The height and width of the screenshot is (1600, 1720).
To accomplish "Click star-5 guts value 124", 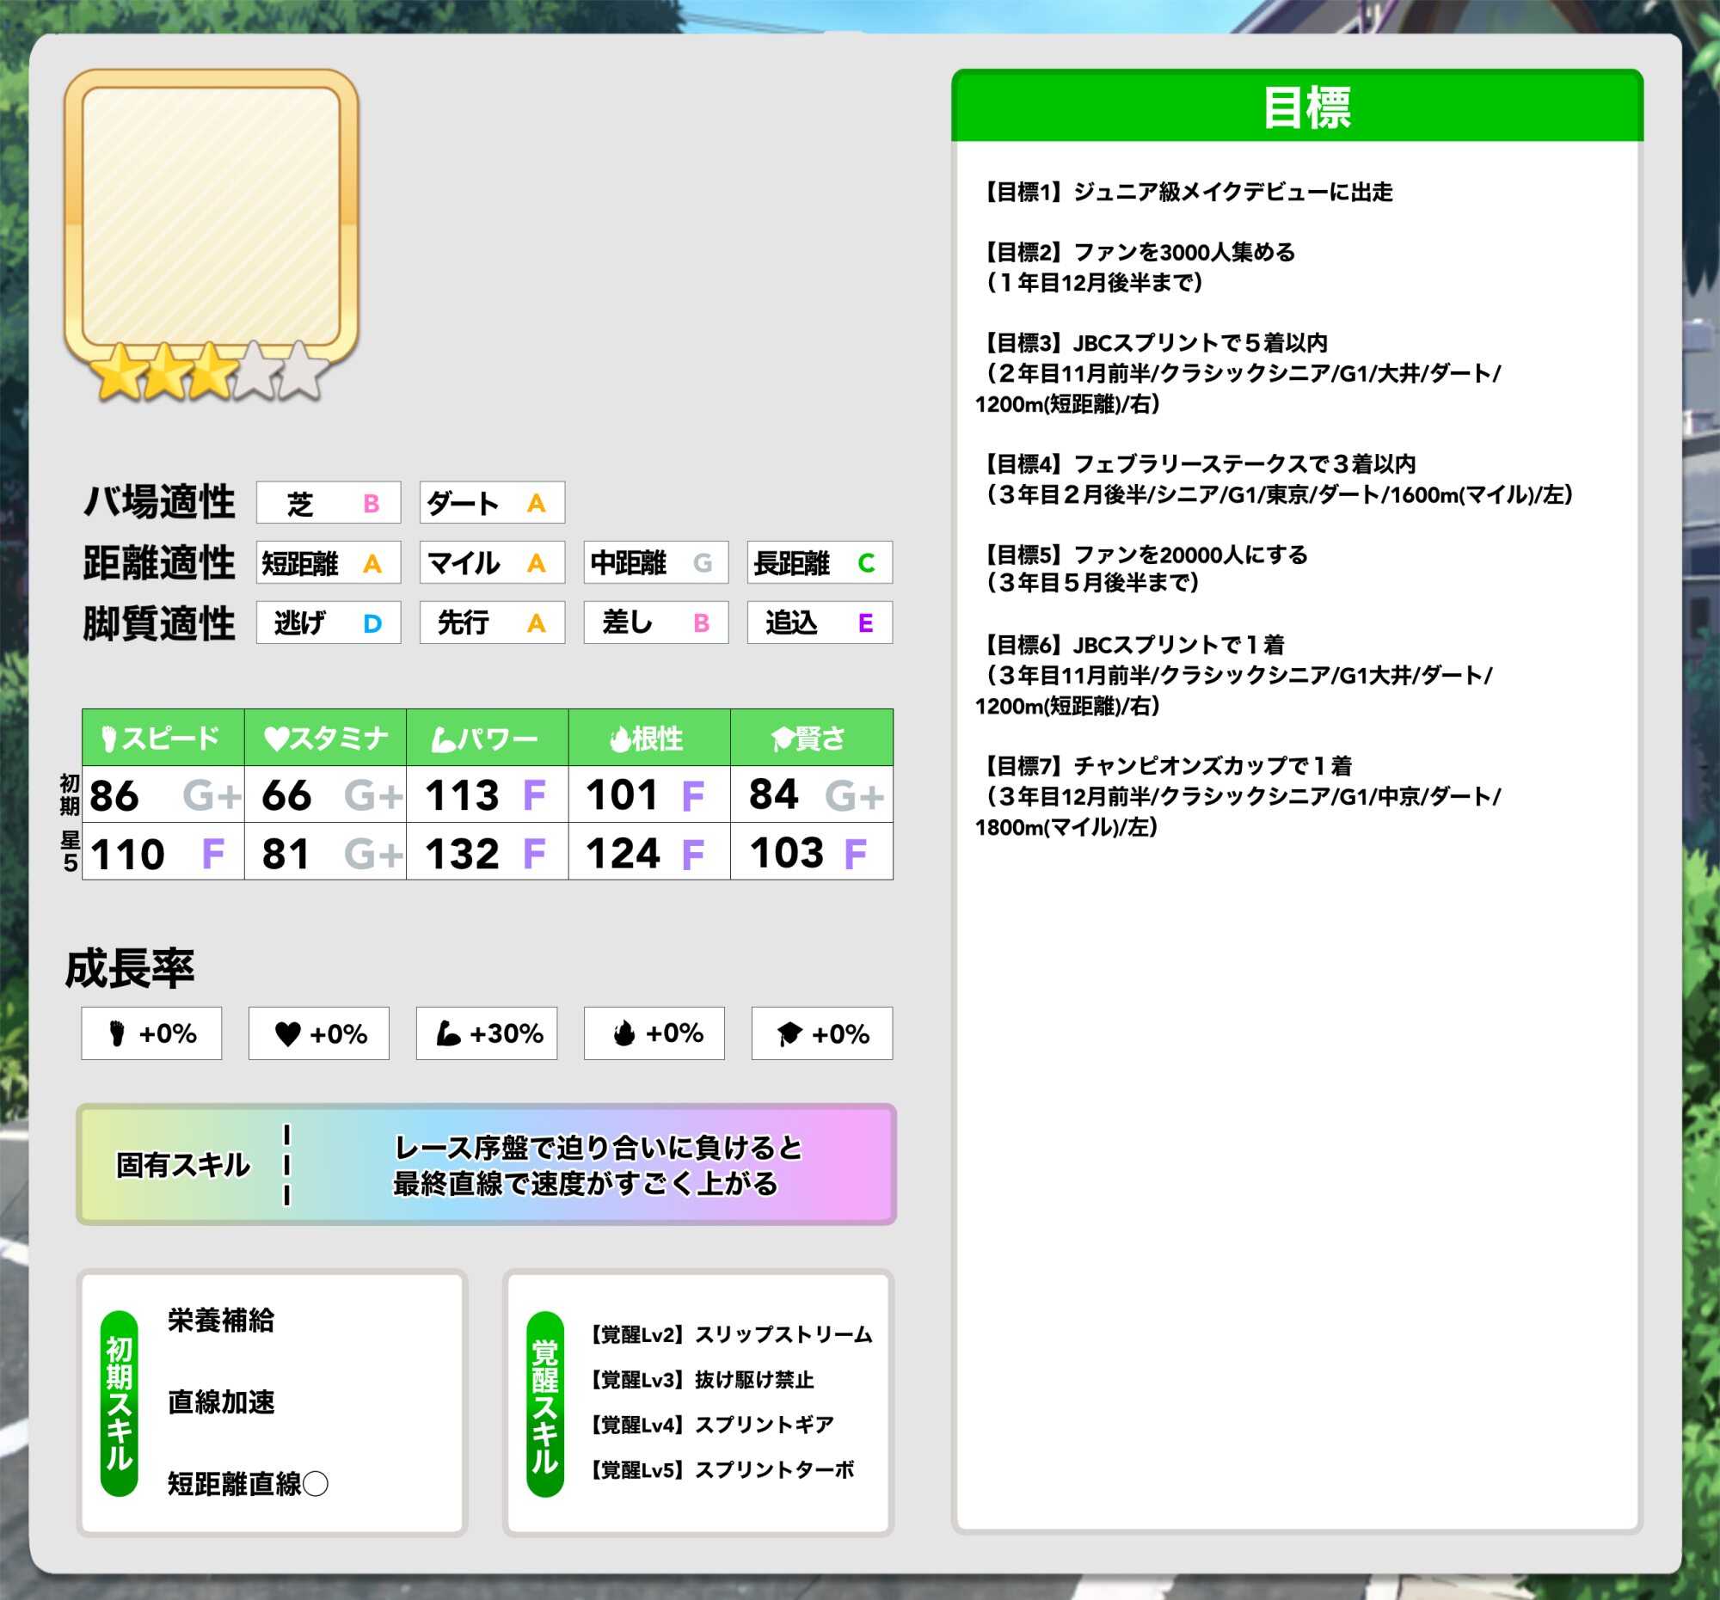I will [623, 855].
